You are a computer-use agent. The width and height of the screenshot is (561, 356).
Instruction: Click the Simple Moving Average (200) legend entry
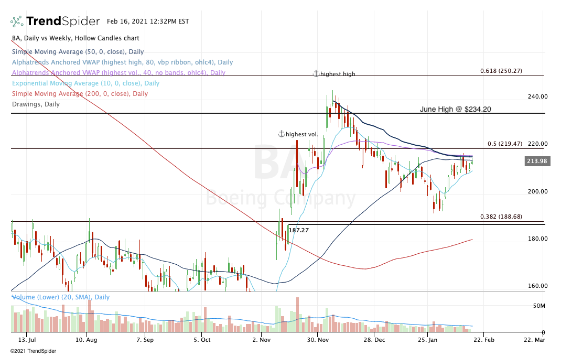coord(80,94)
